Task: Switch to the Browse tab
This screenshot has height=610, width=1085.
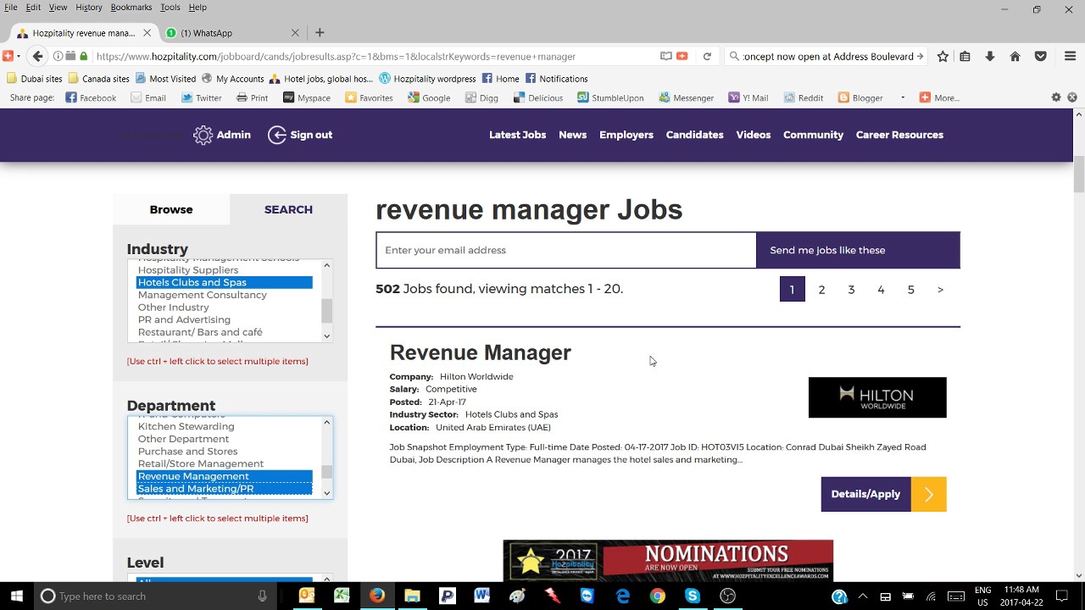Action: tap(171, 209)
